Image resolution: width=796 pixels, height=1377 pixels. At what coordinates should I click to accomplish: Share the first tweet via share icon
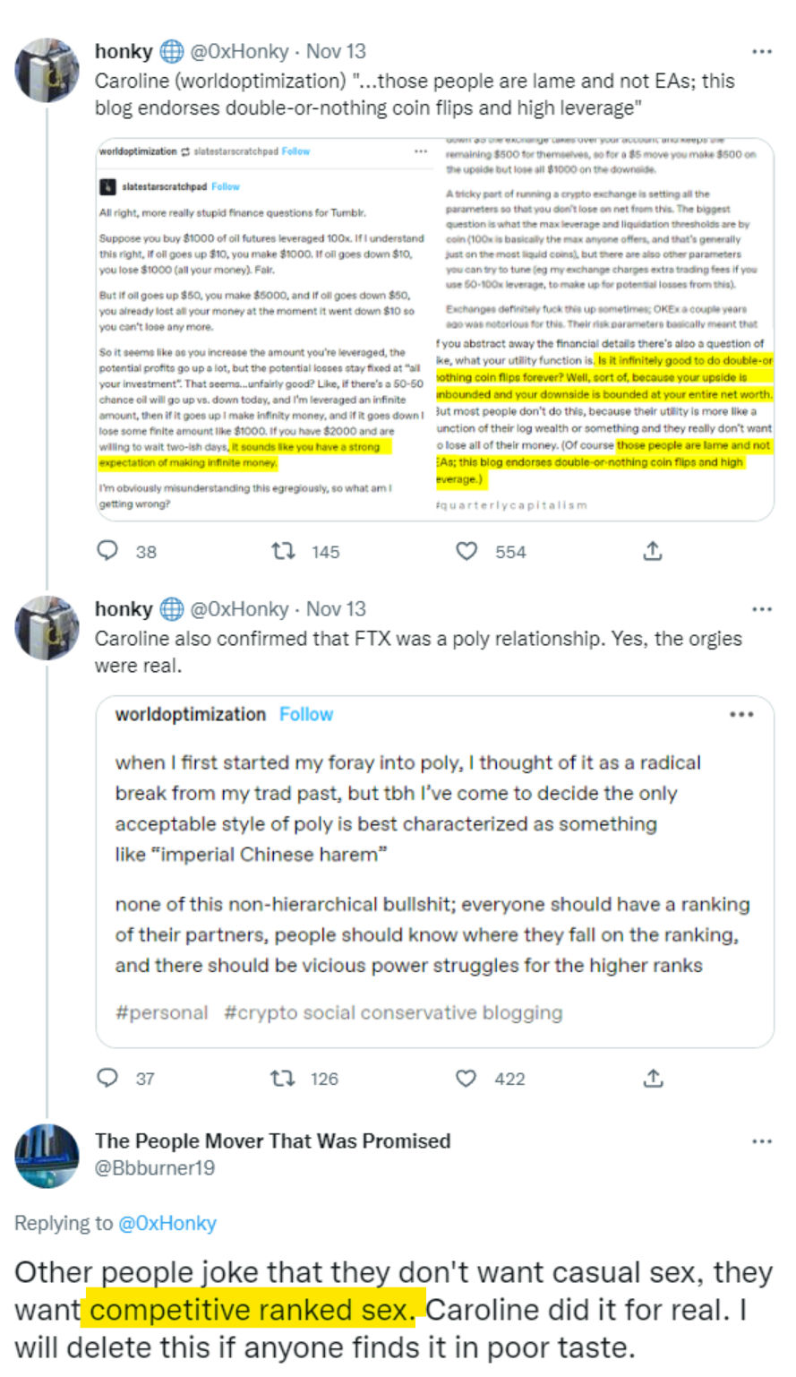point(653,551)
